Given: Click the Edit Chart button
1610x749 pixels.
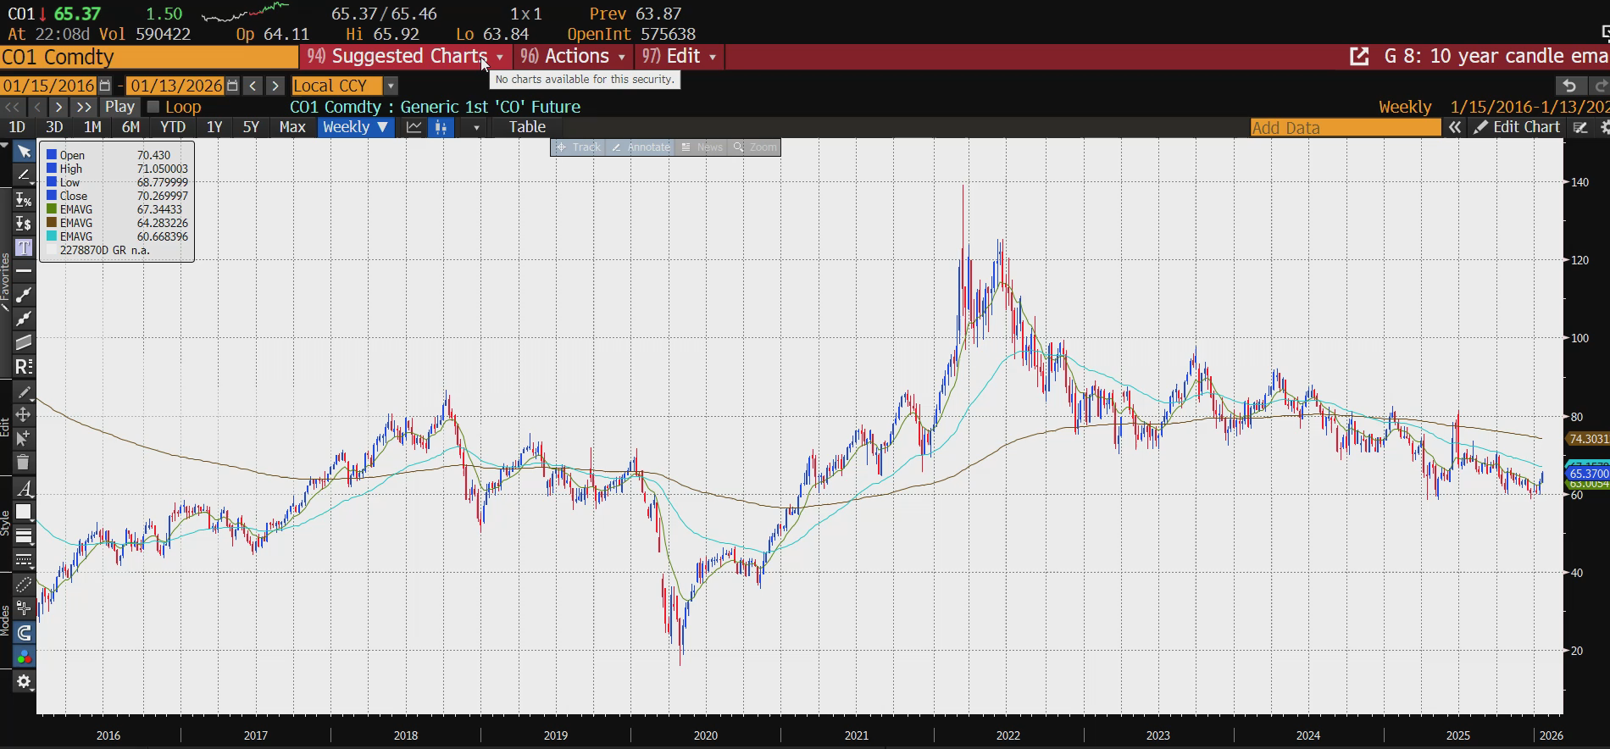Looking at the screenshot, I should coord(1517,127).
